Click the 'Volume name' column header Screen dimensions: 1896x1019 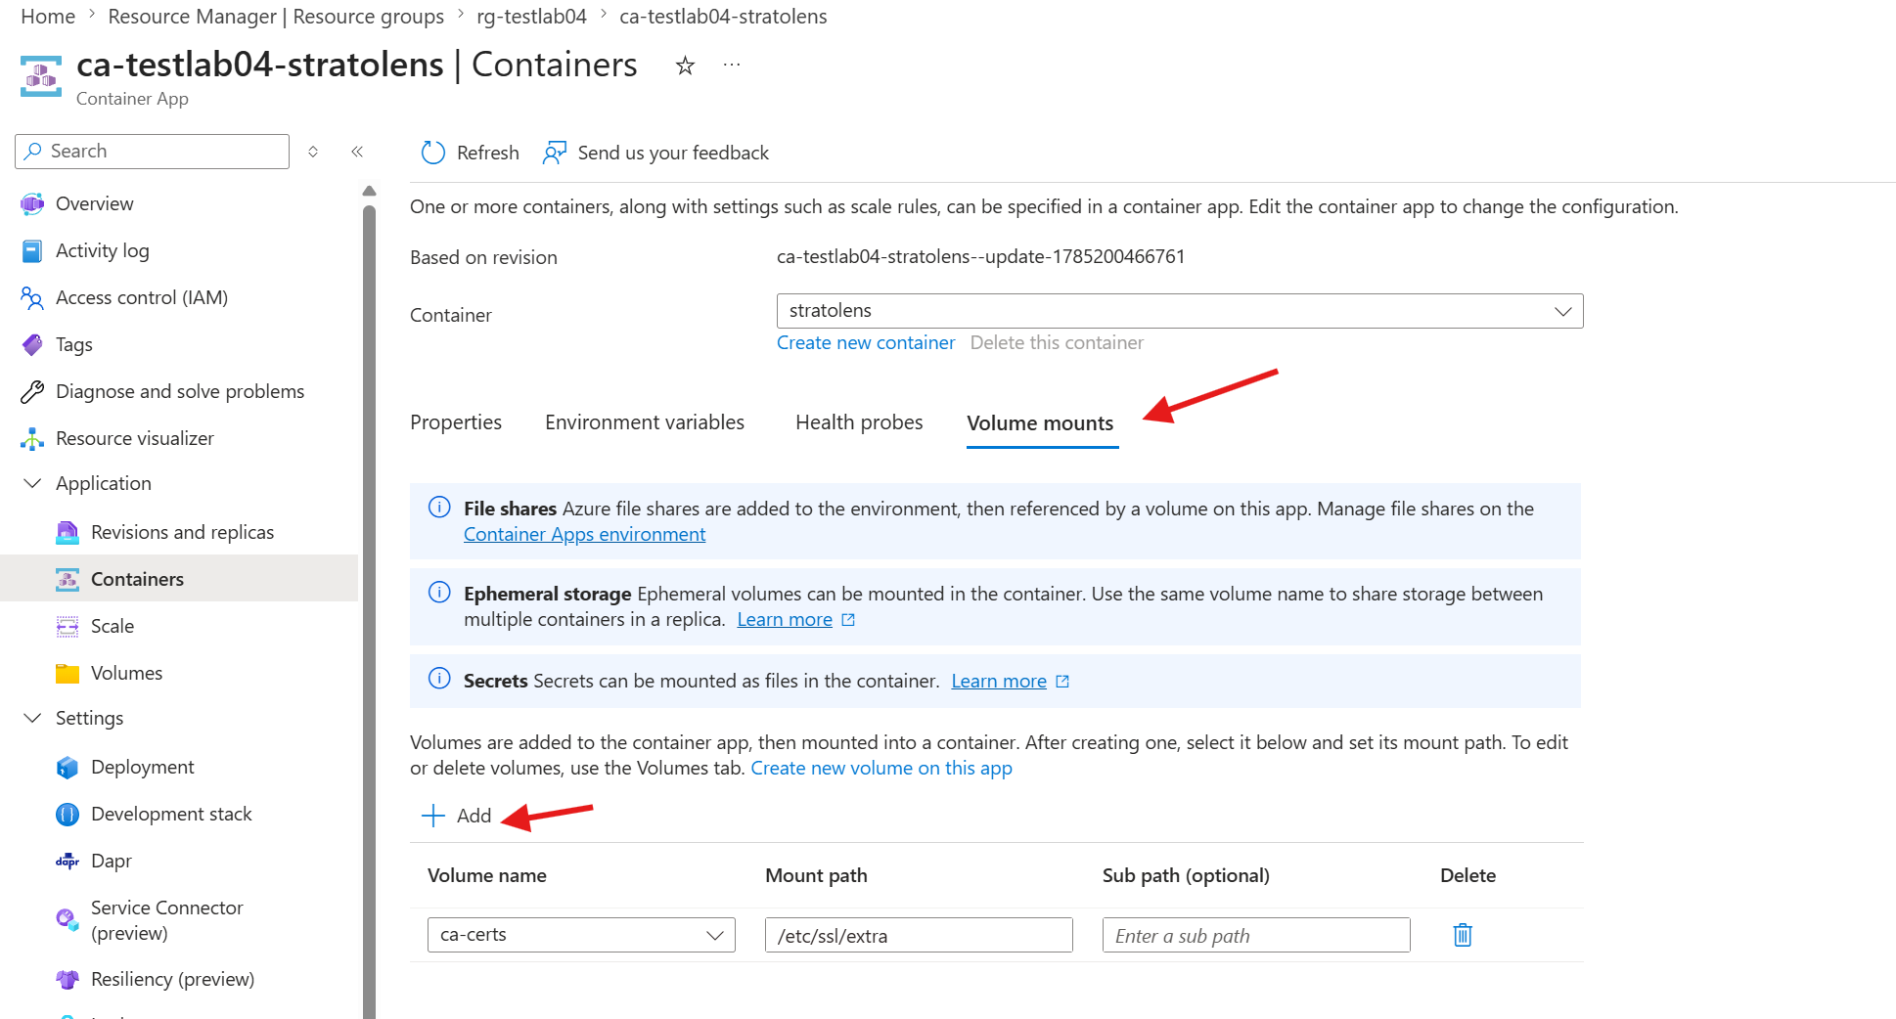[x=487, y=875]
